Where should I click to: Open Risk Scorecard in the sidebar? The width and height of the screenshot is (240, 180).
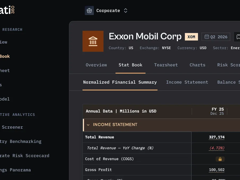(25, 156)
